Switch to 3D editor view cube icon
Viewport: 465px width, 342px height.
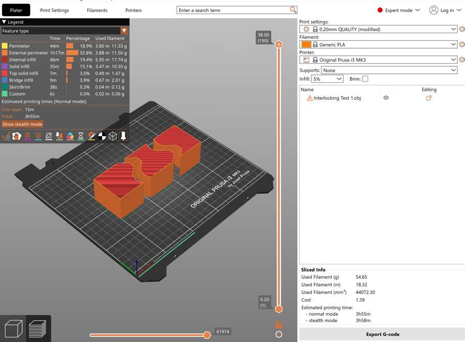pos(13,329)
